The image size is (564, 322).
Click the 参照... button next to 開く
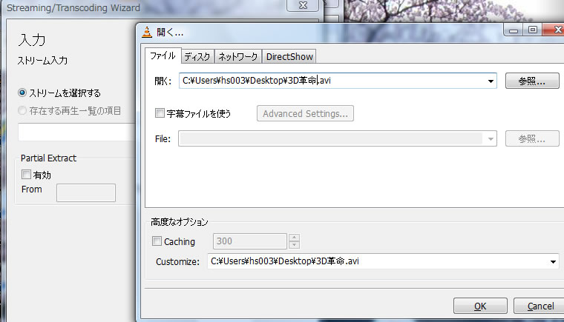pyautogui.click(x=532, y=81)
